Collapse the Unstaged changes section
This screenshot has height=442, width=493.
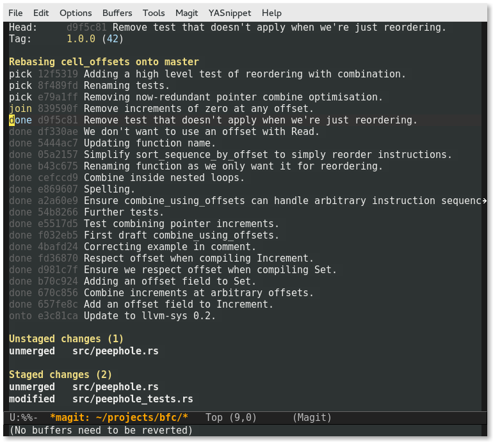[66, 338]
